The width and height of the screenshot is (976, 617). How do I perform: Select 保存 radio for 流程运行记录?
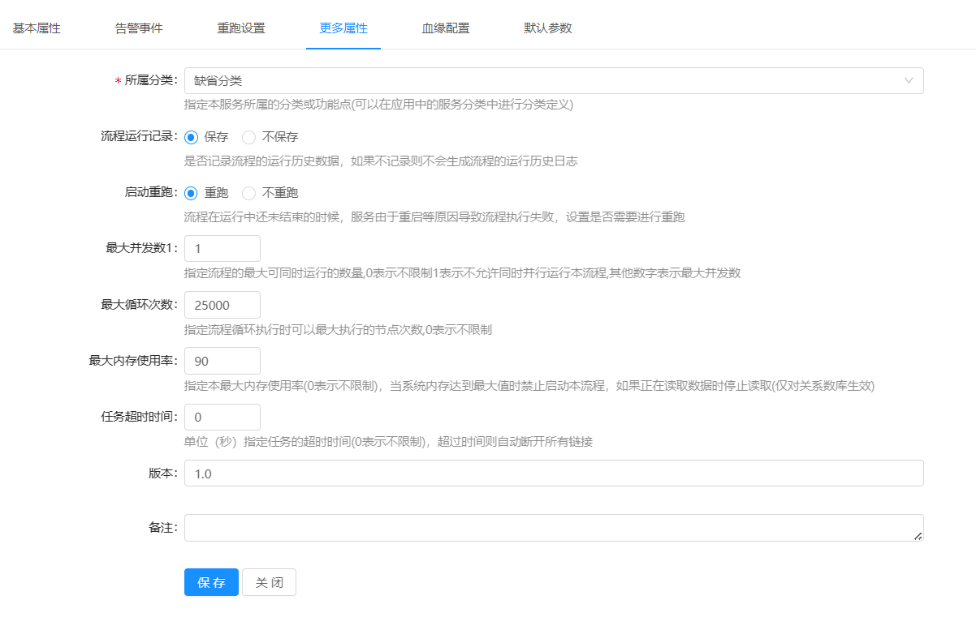coord(192,137)
